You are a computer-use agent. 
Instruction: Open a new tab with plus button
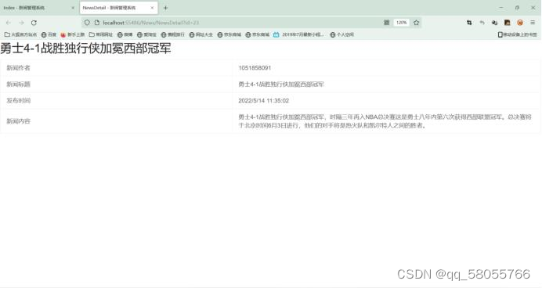coord(165,8)
